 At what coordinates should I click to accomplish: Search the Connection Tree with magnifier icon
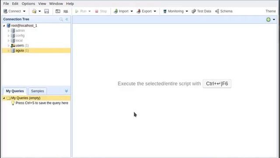[61, 19]
